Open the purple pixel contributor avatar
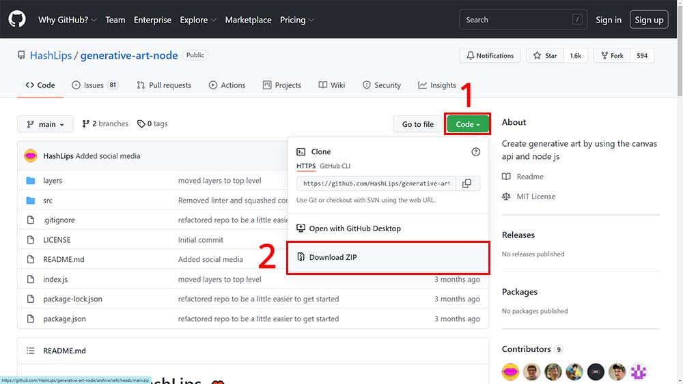 (639, 372)
